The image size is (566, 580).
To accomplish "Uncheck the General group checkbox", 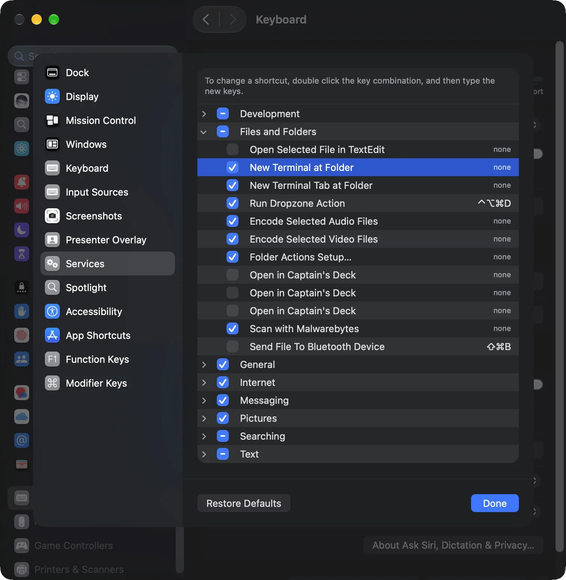I will [223, 364].
